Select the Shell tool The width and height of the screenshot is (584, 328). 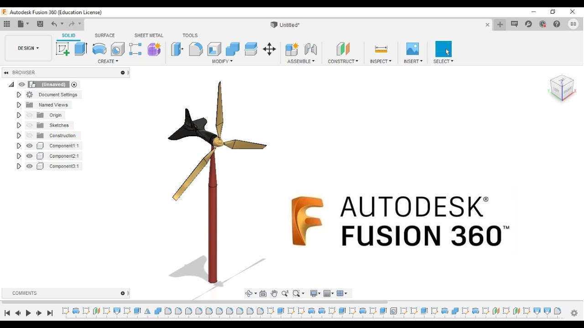click(214, 49)
